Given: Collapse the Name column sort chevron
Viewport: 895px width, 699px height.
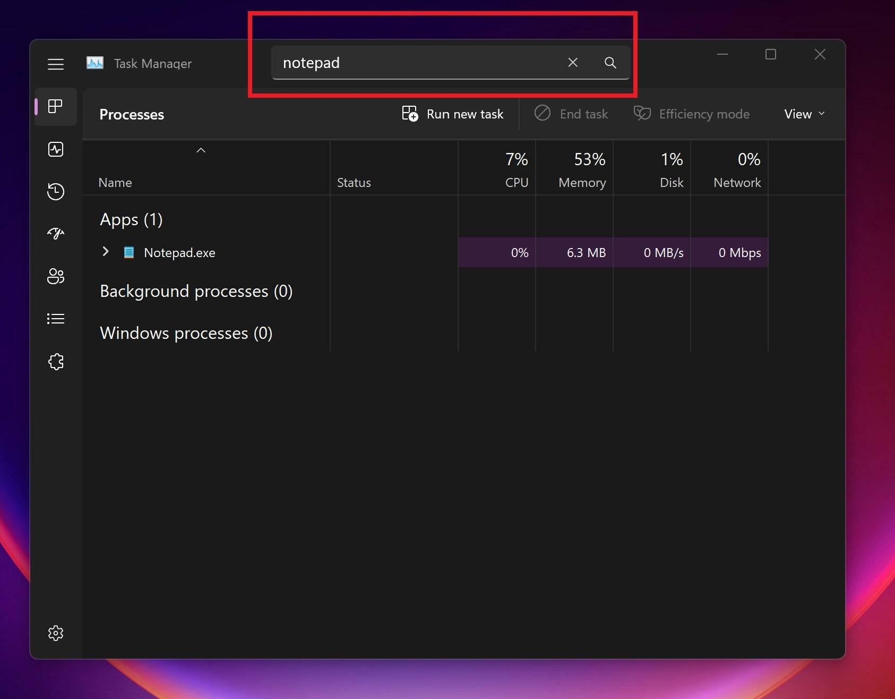Looking at the screenshot, I should pos(201,150).
